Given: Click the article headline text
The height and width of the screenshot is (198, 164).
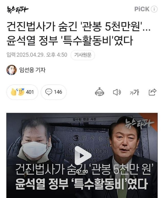Looking at the screenshot, I should coord(78,34).
